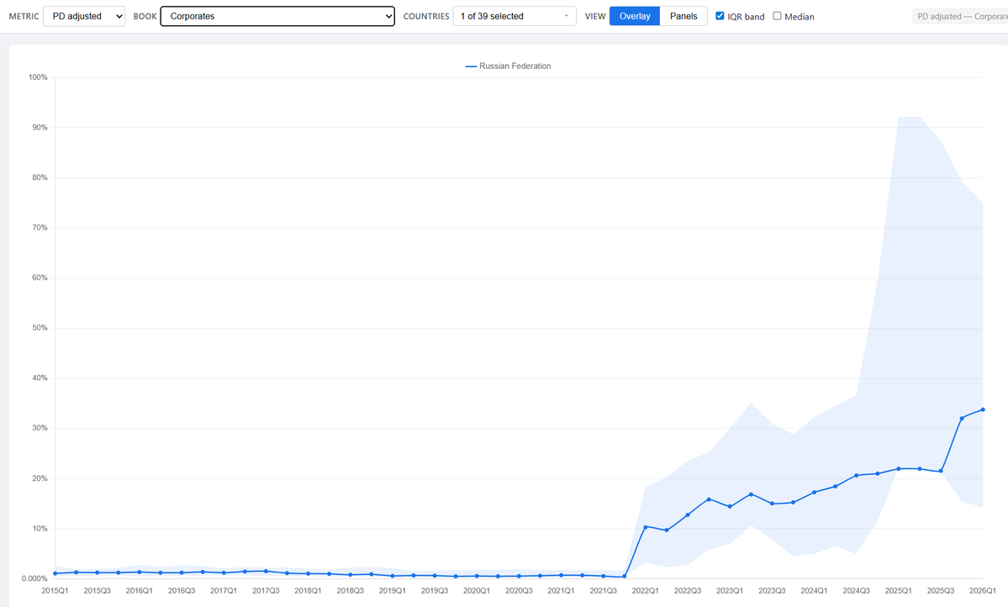
Task: Click the 2025Q3 x-axis label
Action: point(941,590)
